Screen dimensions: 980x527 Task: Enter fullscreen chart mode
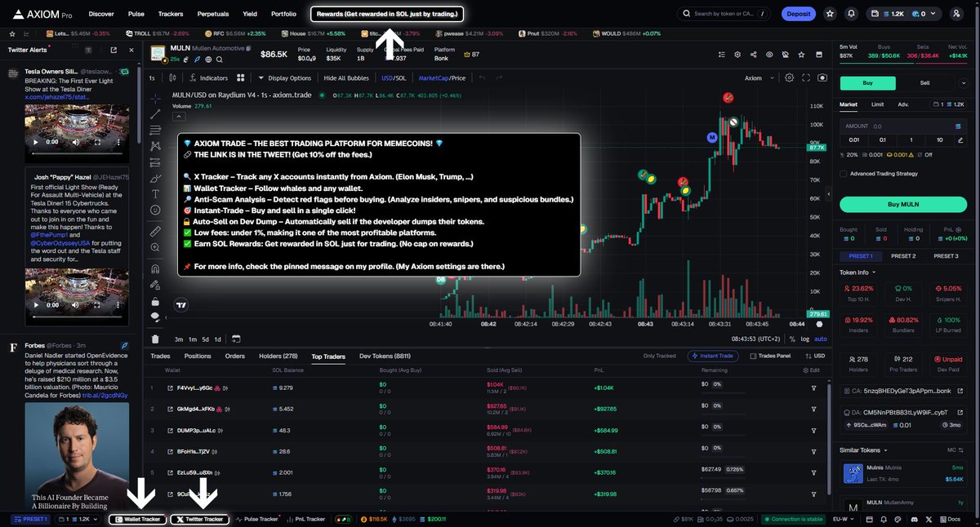806,78
